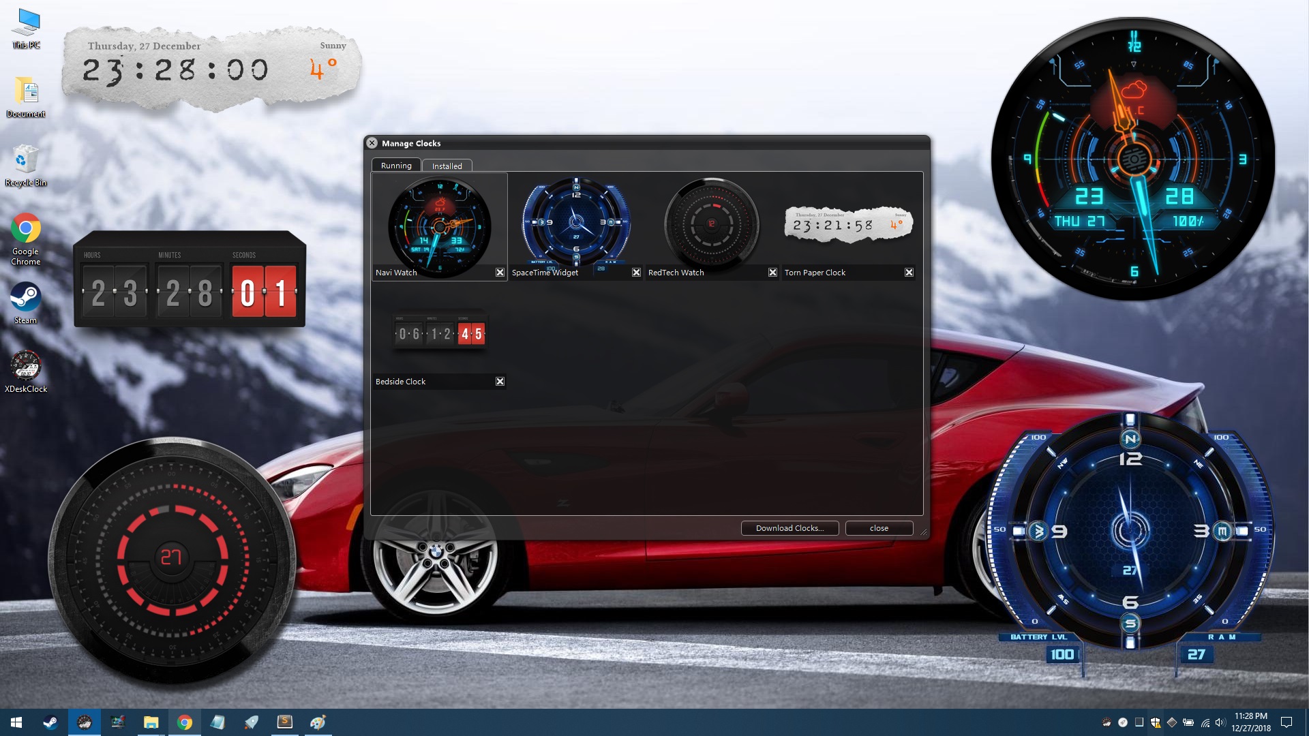Click the Download Clocks button
The image size is (1309, 736).
[789, 528]
